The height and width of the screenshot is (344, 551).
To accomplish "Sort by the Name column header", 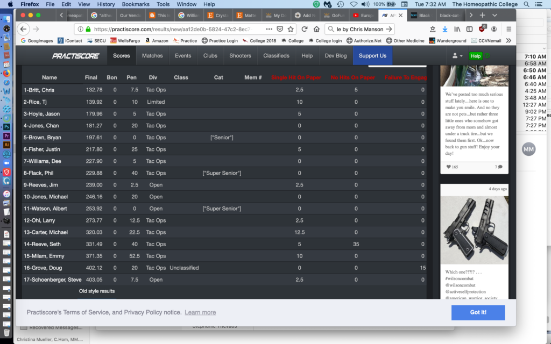I will [x=49, y=77].
